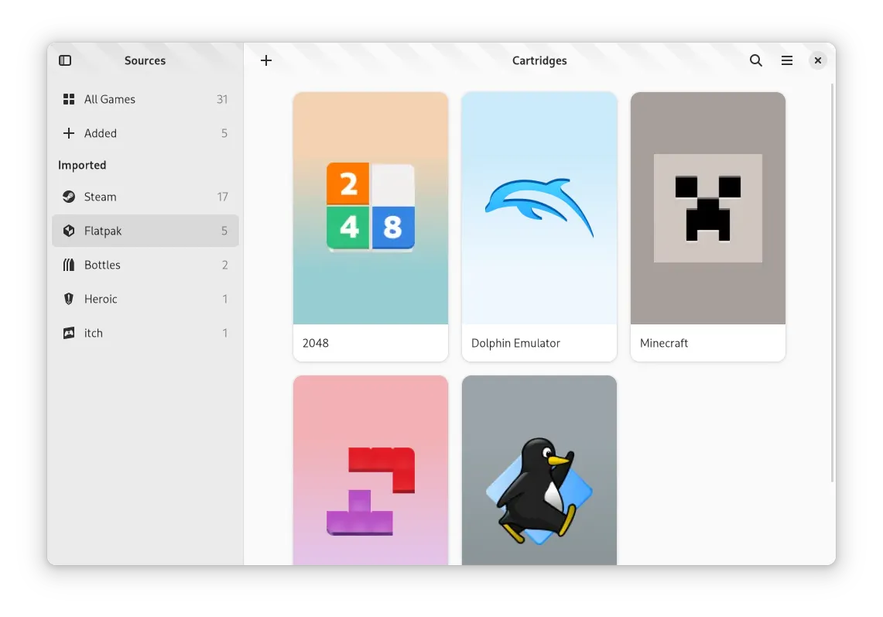Click the add game plus icon

(x=266, y=60)
